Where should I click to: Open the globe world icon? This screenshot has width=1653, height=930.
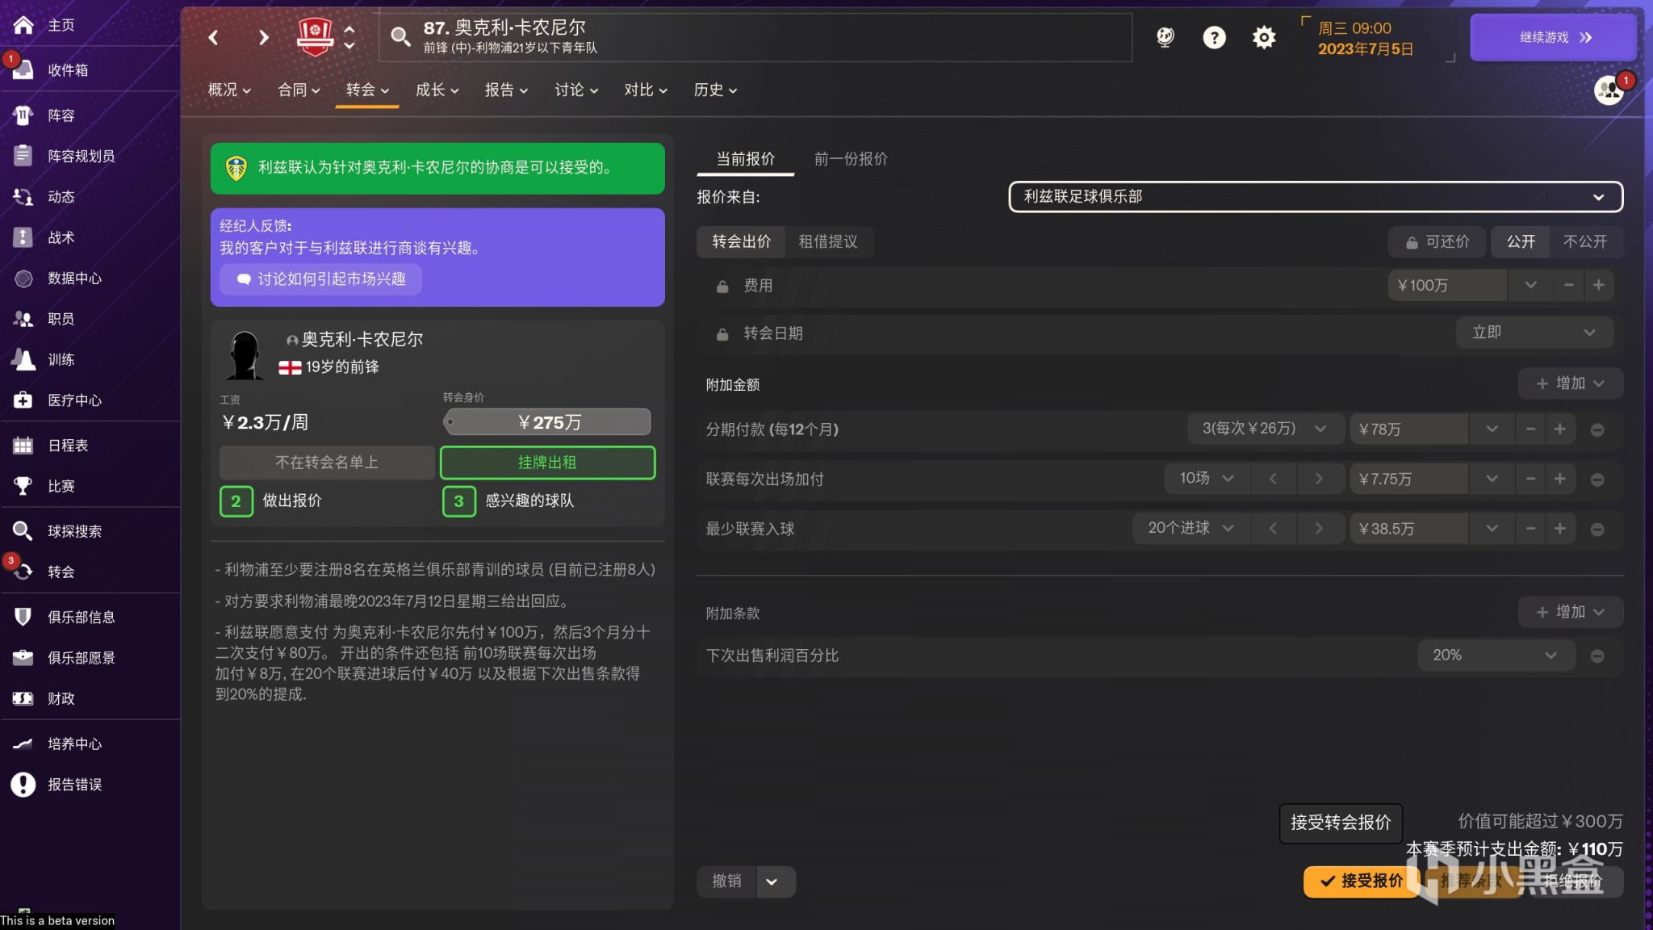point(1165,37)
